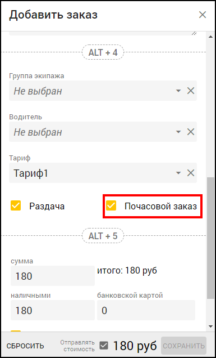This screenshot has height=358, width=216.
Task: Close the Добавить заказ dialog
Action: click(x=203, y=15)
